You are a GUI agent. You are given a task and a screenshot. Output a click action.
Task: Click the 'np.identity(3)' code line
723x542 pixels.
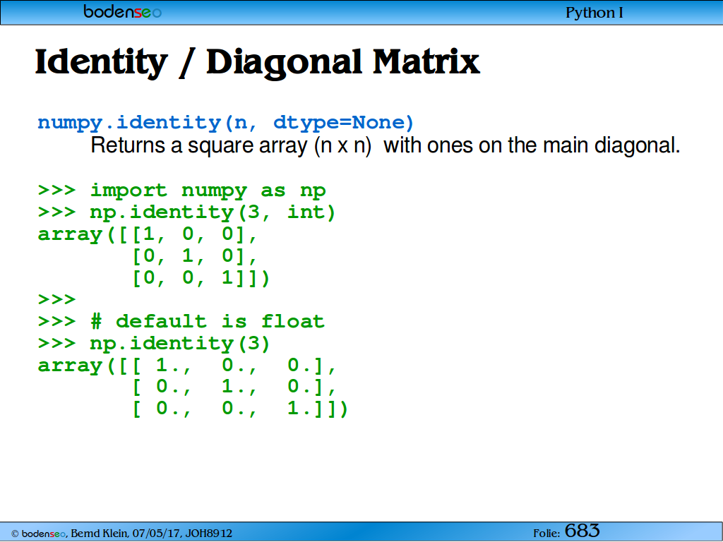(154, 344)
